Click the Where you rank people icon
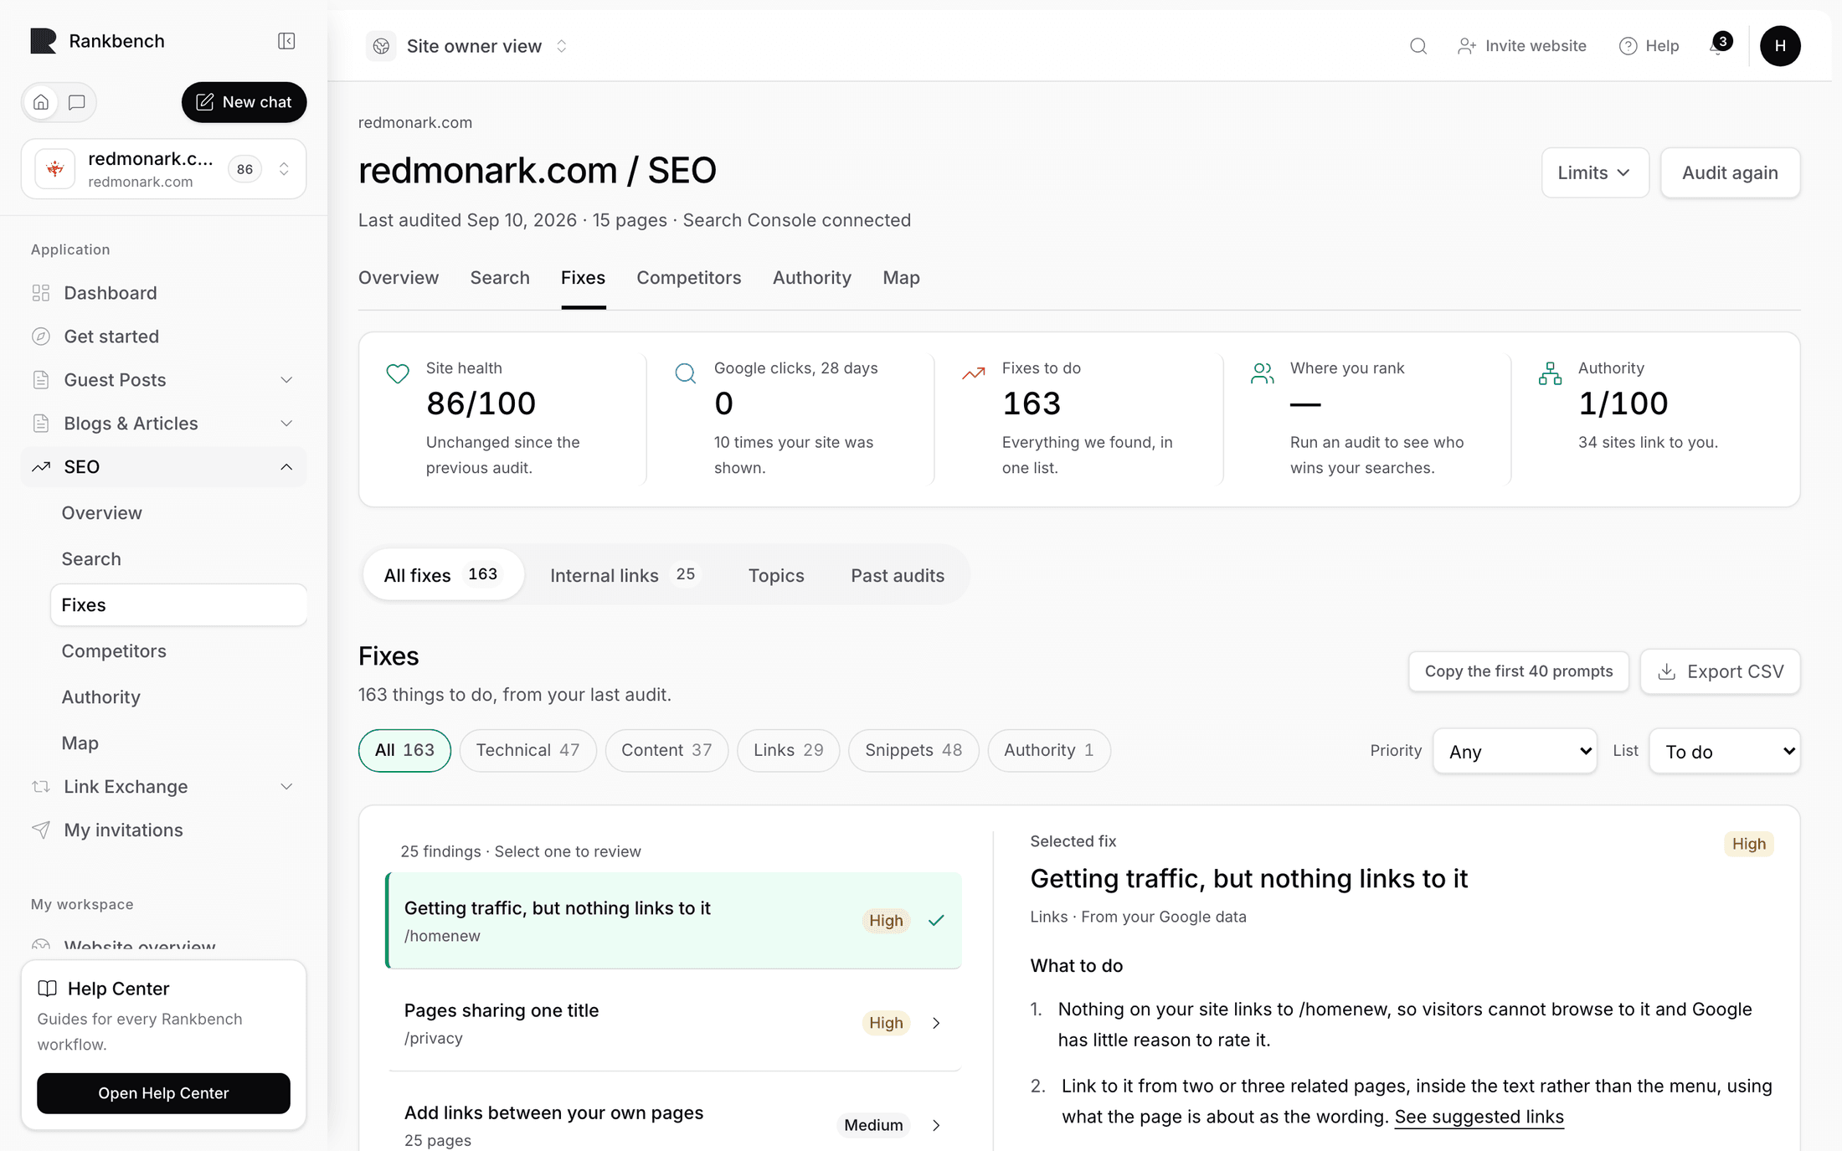This screenshot has height=1151, width=1842. (1262, 373)
